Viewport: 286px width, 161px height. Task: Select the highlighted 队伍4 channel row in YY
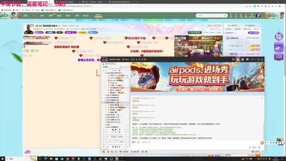115,103
